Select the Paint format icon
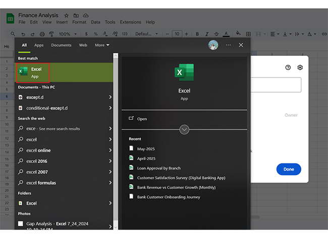Viewport: 328px width, 238px height. coord(51,34)
